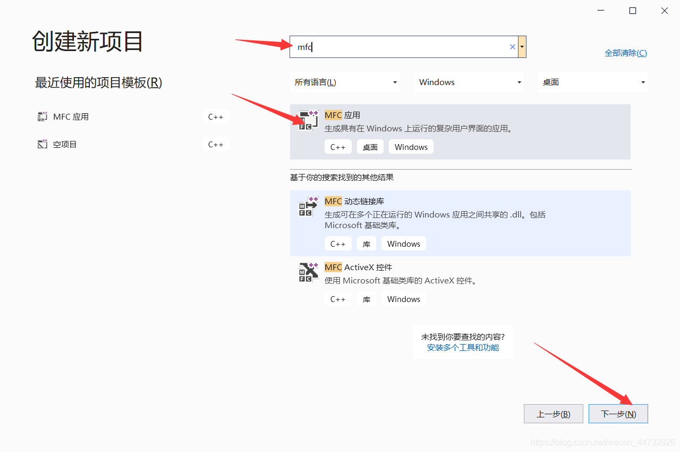Open the 所有语言 language filter dropdown
680x452 pixels.
pos(345,82)
